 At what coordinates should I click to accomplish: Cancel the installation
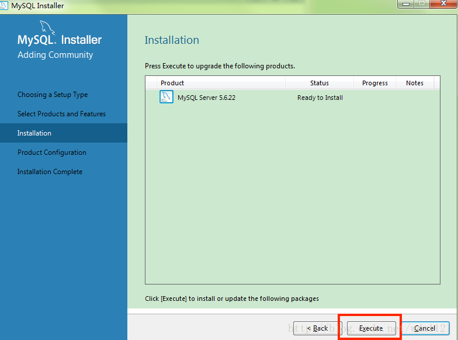(425, 328)
